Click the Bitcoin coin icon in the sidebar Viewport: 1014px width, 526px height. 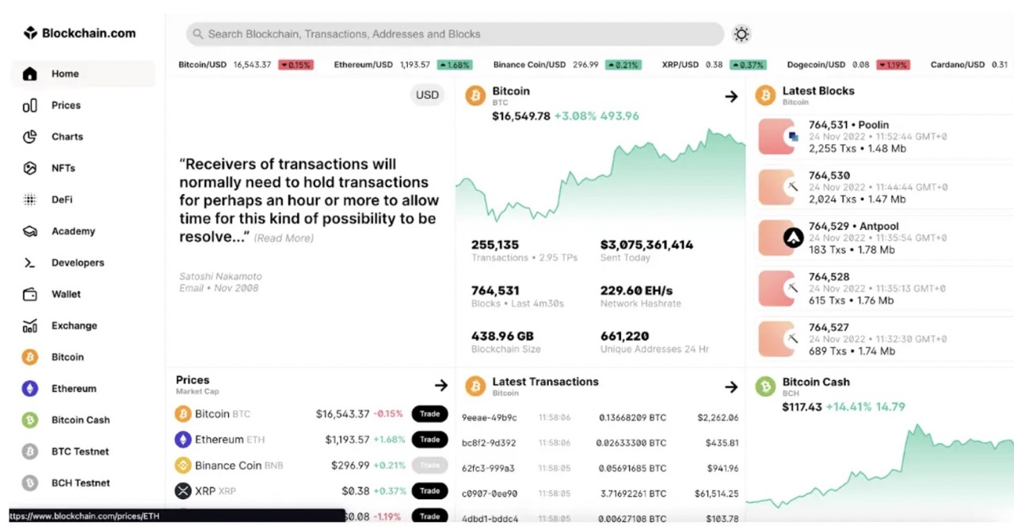tap(29, 357)
